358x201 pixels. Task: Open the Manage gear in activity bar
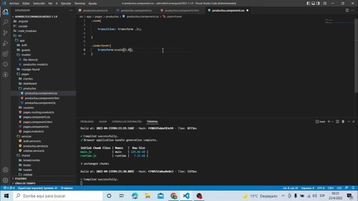pos(5,180)
